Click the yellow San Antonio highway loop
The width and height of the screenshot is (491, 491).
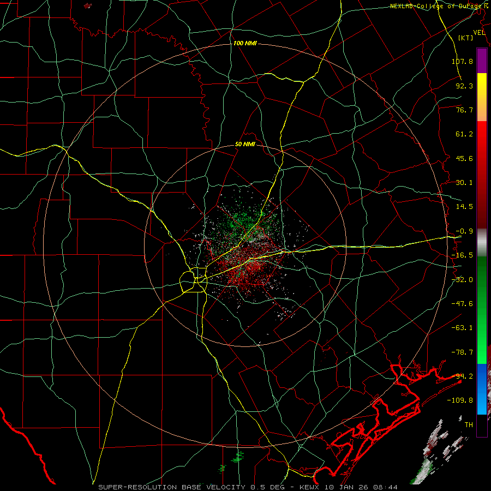point(194,280)
